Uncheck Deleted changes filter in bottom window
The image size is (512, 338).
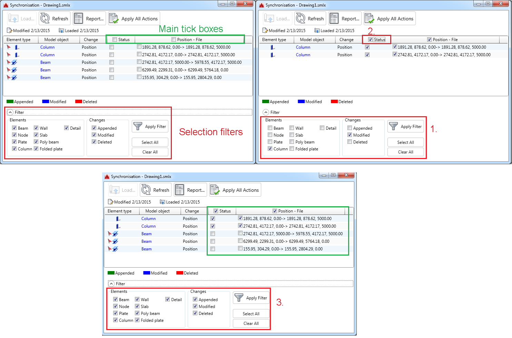195,313
